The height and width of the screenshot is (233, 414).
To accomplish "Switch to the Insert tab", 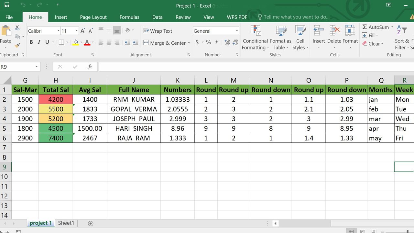I will [61, 17].
